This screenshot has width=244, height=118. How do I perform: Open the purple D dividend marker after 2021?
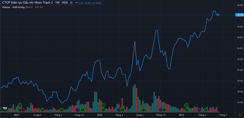[23, 110]
